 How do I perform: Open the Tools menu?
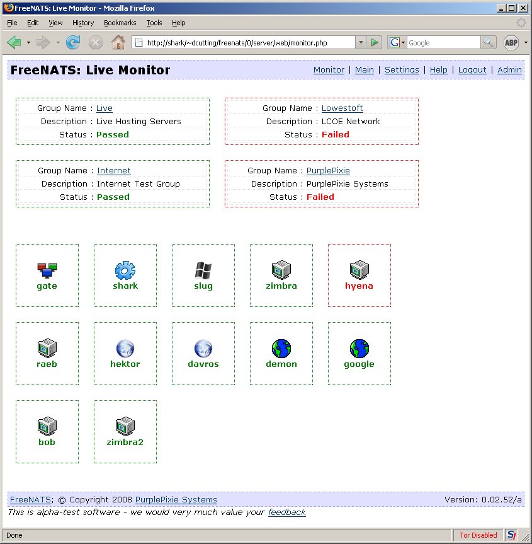click(x=154, y=23)
